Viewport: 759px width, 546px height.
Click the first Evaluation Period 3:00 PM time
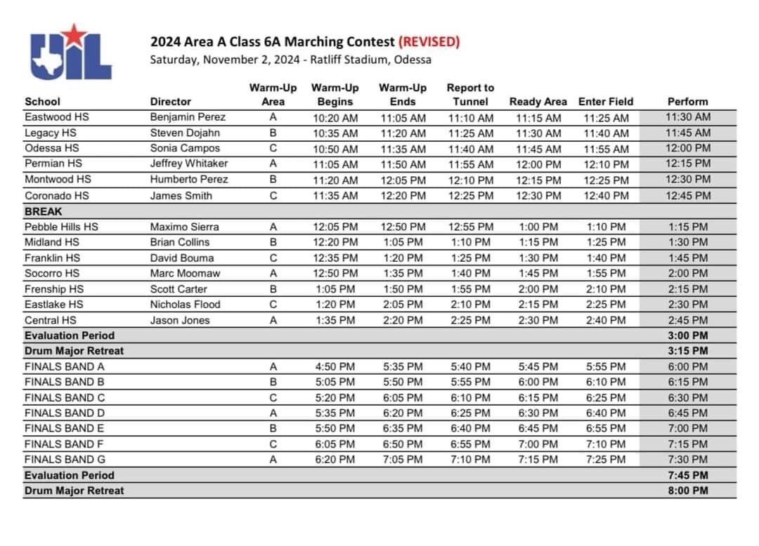pos(688,335)
